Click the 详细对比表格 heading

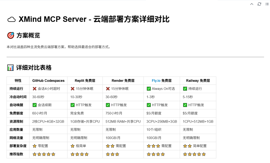pos(34,68)
